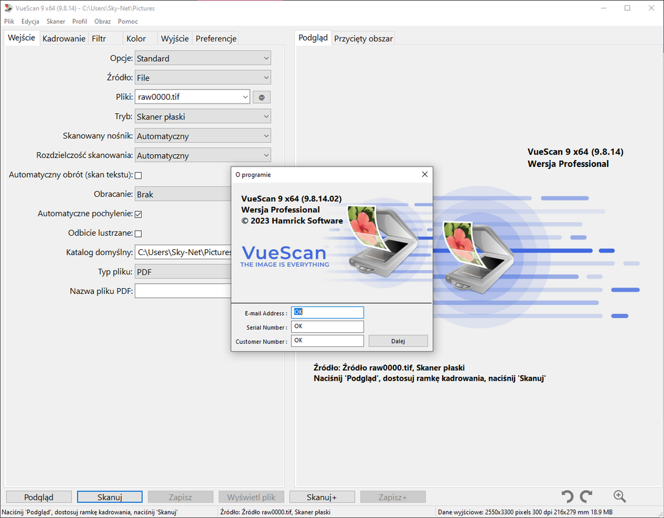
Task: Open the Edycja menu
Action: coord(30,21)
